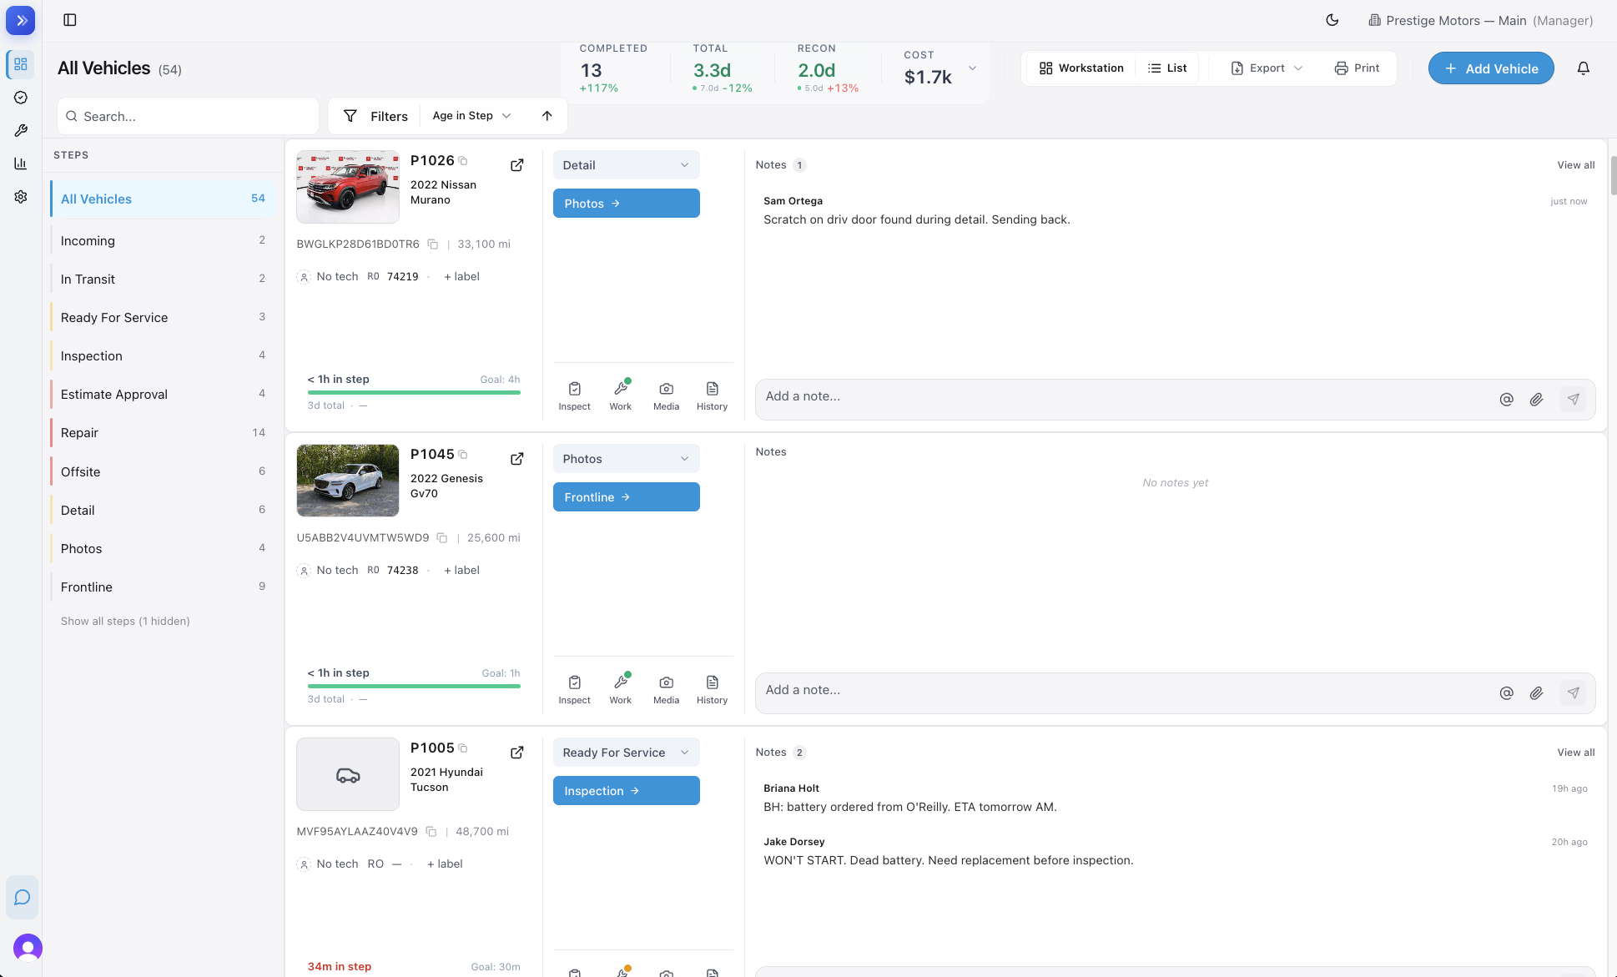The width and height of the screenshot is (1617, 977).
Task: Select Repair step
Action: (x=163, y=433)
